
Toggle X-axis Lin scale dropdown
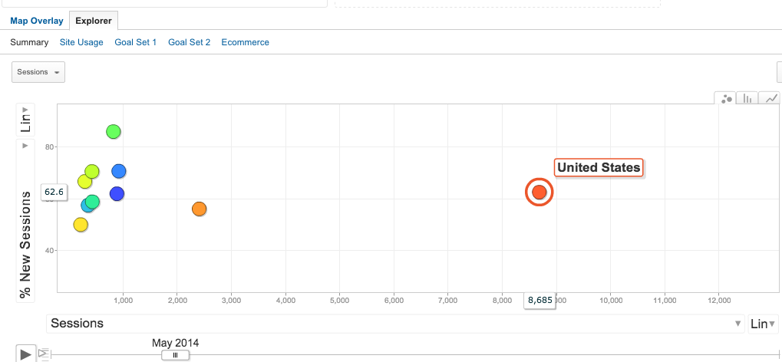pos(763,324)
